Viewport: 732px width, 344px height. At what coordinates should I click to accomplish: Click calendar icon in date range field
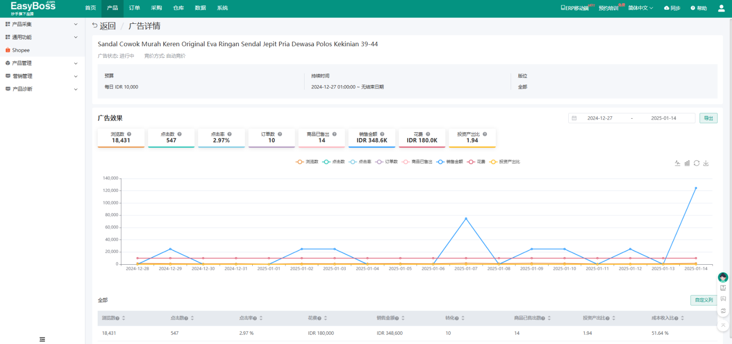(574, 118)
